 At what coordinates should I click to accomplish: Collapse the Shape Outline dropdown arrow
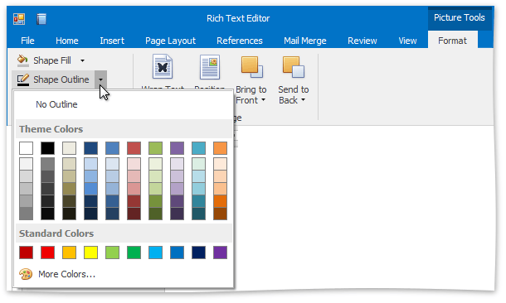pyautogui.click(x=100, y=79)
